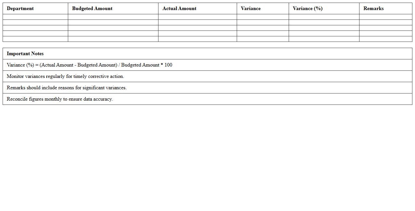Viewport: 415px width, 211px height.
Task: Select first empty cell under Variance
Action: pos(263,17)
